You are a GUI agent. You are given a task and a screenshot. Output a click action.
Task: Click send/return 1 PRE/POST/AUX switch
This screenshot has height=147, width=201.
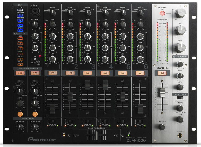[20, 81]
